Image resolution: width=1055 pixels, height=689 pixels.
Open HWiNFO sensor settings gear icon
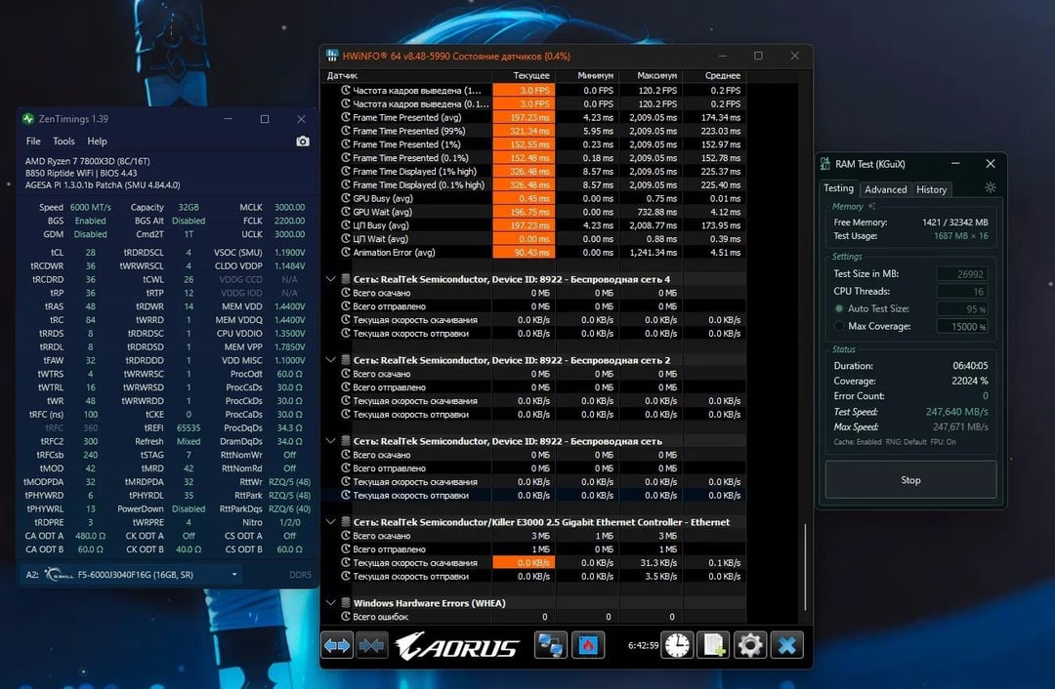pos(749,645)
